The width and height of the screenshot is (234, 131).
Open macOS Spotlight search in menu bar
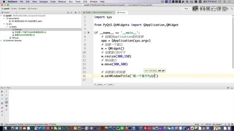[224, 1]
